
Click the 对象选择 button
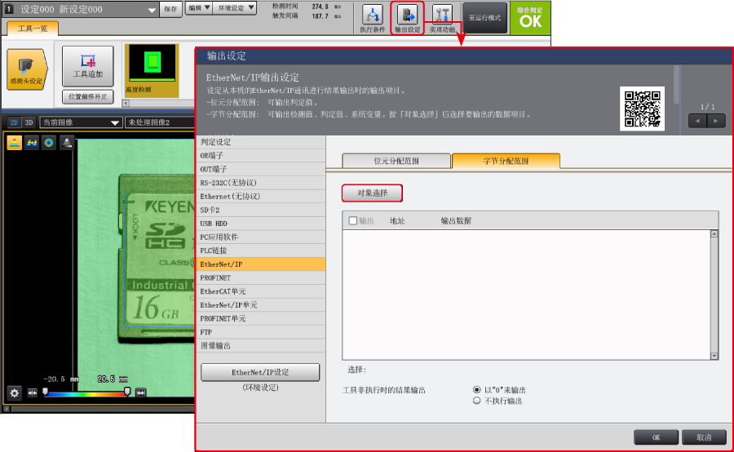[372, 193]
